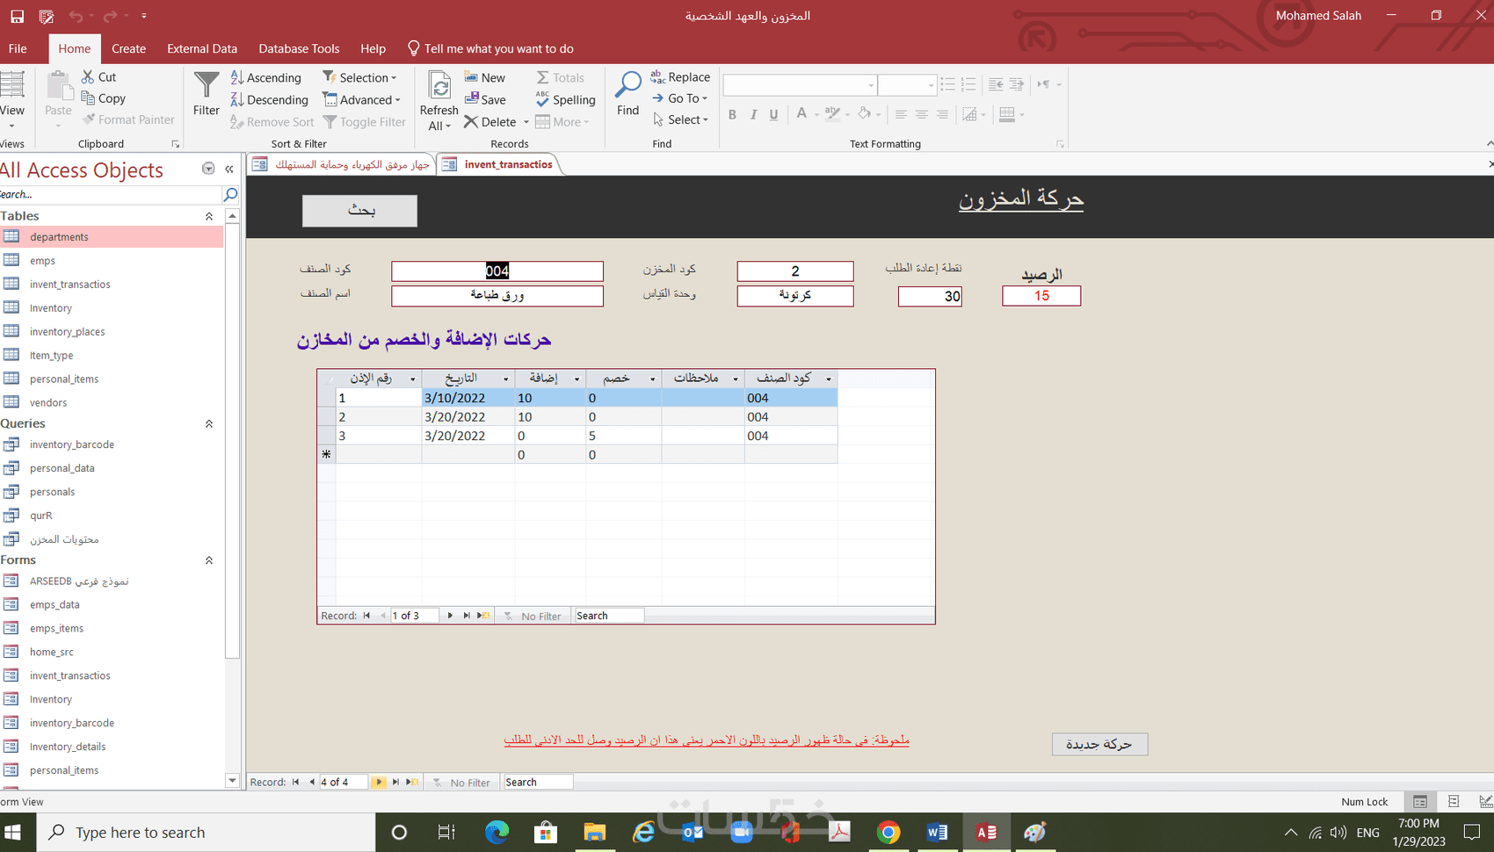Toggle bold text formatting
Screen dimensions: 1494x852
click(x=732, y=114)
